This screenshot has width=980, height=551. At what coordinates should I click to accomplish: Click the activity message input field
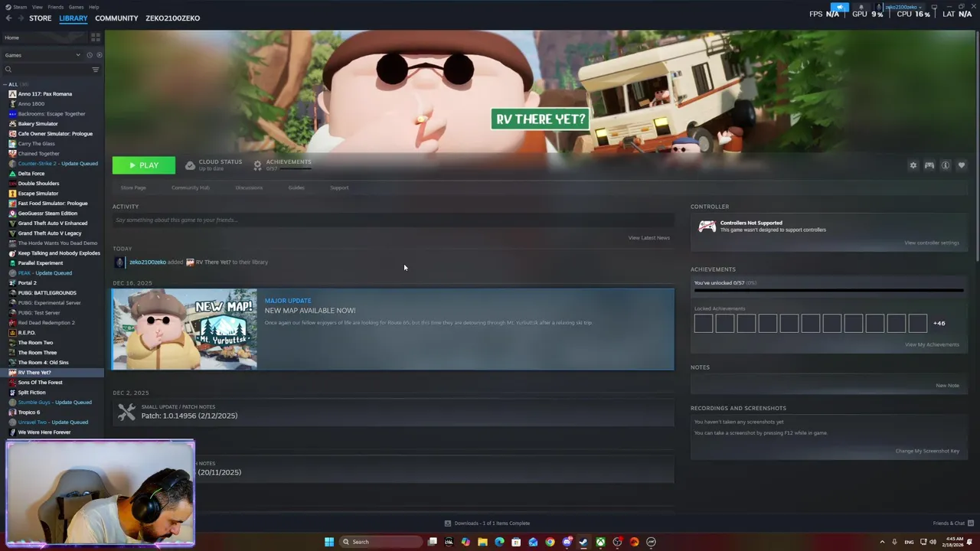393,220
